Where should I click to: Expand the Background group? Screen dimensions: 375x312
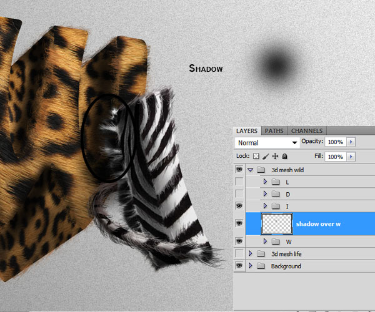[x=250, y=265]
